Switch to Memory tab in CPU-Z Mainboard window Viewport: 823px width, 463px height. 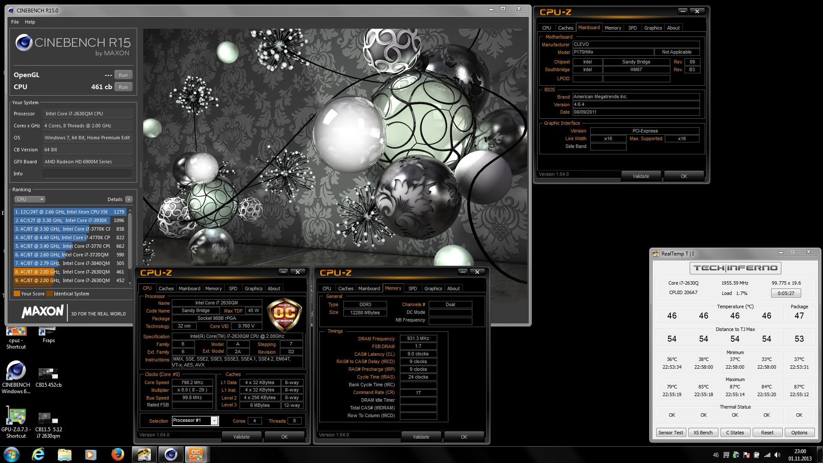coord(613,28)
